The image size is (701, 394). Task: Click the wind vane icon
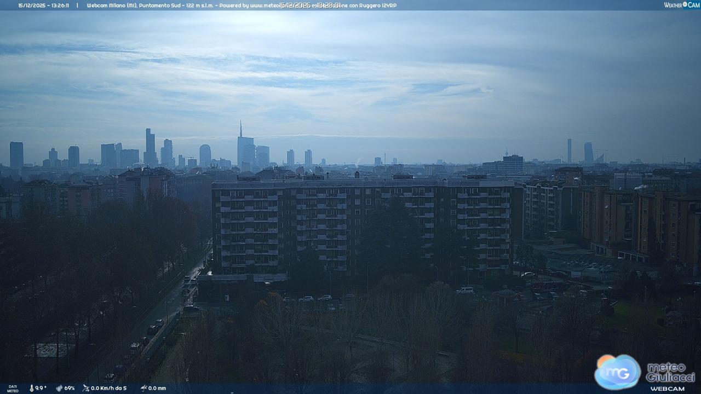tap(86, 388)
